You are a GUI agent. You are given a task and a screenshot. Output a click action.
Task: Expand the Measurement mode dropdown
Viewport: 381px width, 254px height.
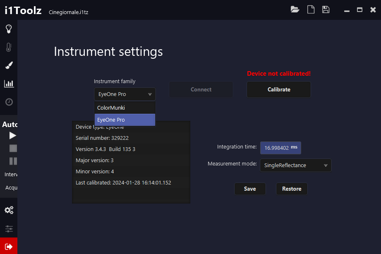point(296,165)
